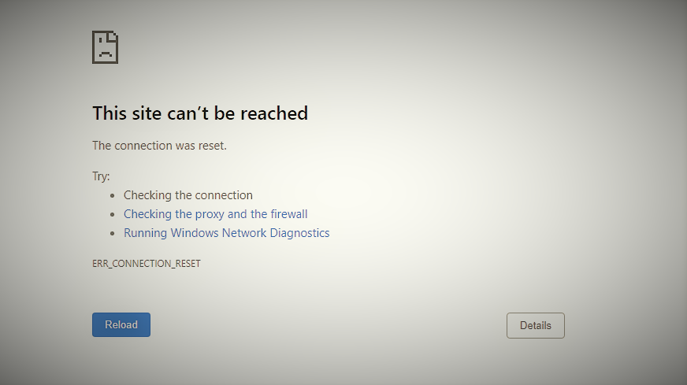Click "The connection was reset." message

click(159, 146)
